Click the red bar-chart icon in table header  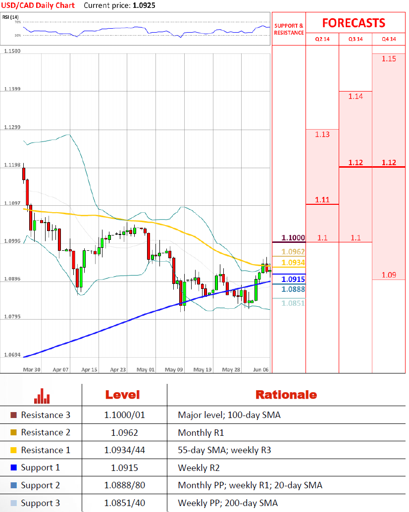pos(42,396)
